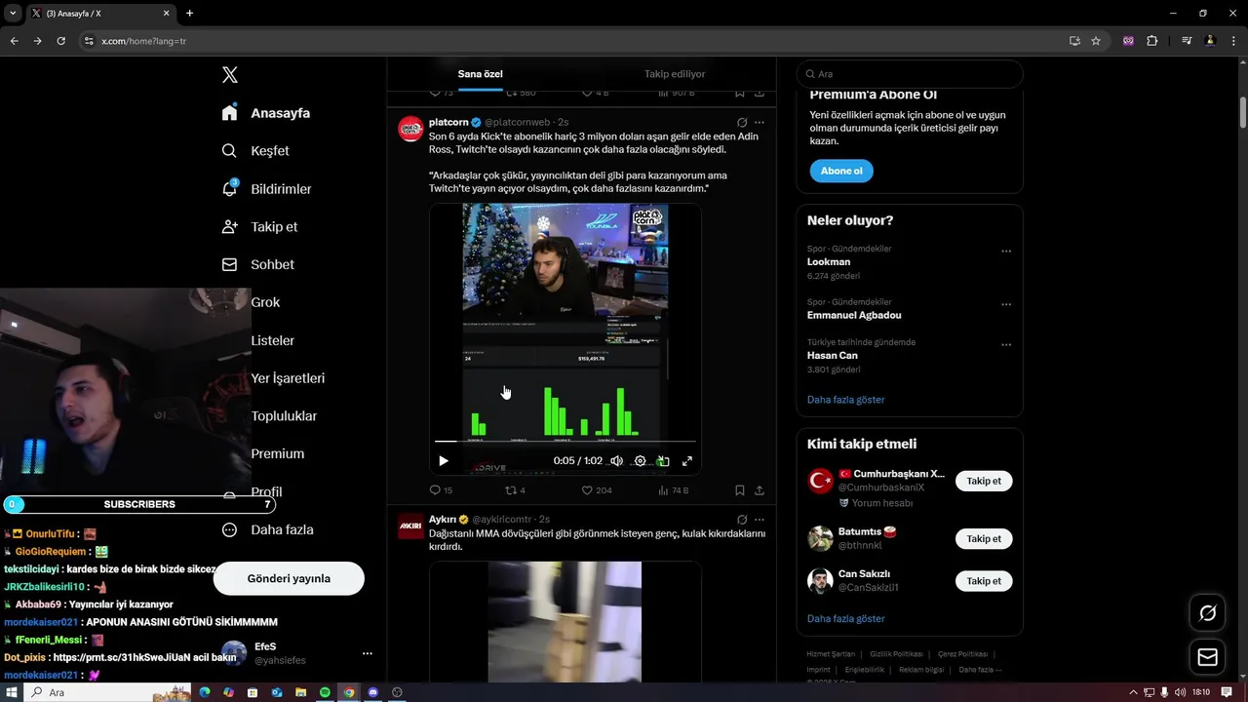The image size is (1248, 702).
Task: Open browser Extensions puzzle icon
Action: click(x=1151, y=41)
